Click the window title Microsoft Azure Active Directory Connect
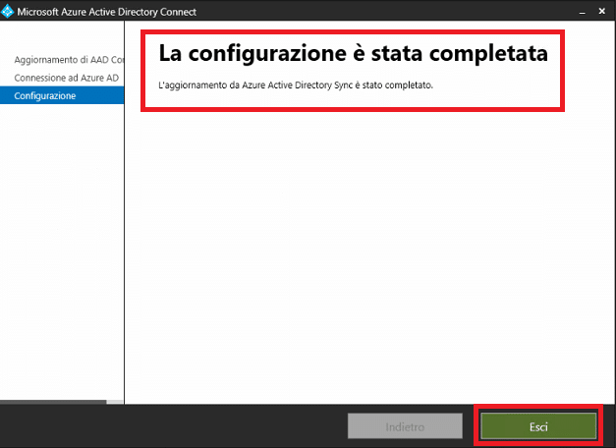Image resolution: width=616 pixels, height=448 pixels. coord(106,12)
